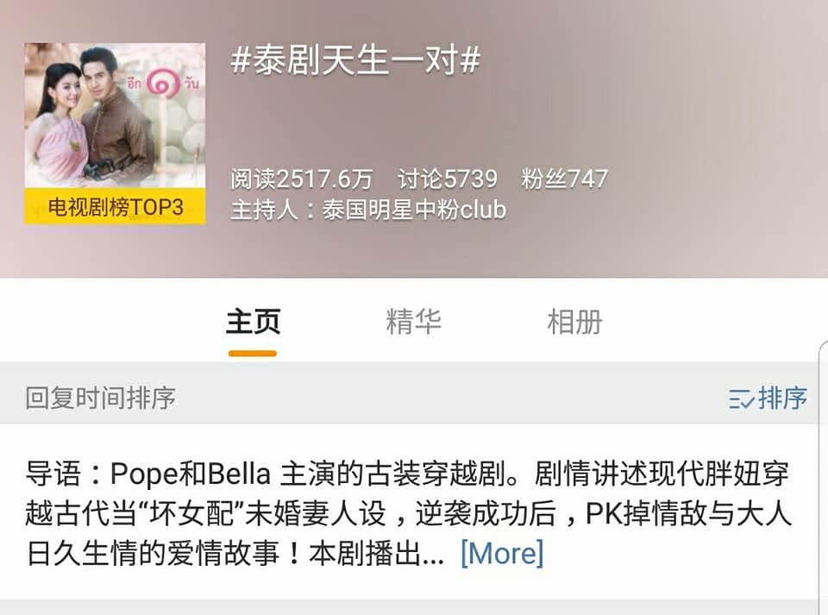Click the orange underline below 主页
Screen dimensions: 828x615
[x=253, y=354]
